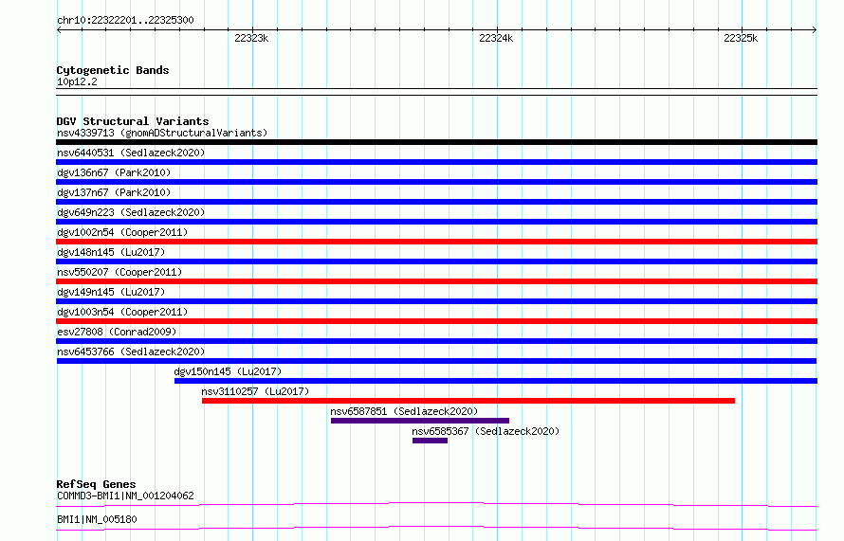
Task: Click the magenta COMMD3-BMI1 gene line
Action: 436,504
